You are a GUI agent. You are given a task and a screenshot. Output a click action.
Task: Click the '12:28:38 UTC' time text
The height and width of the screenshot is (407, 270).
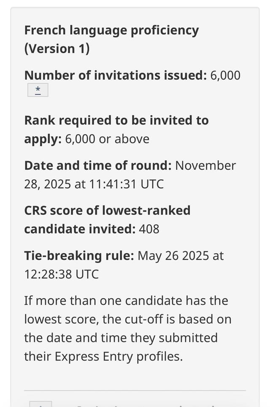click(62, 274)
